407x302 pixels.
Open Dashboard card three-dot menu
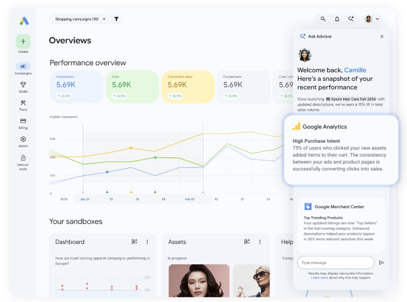(x=147, y=242)
